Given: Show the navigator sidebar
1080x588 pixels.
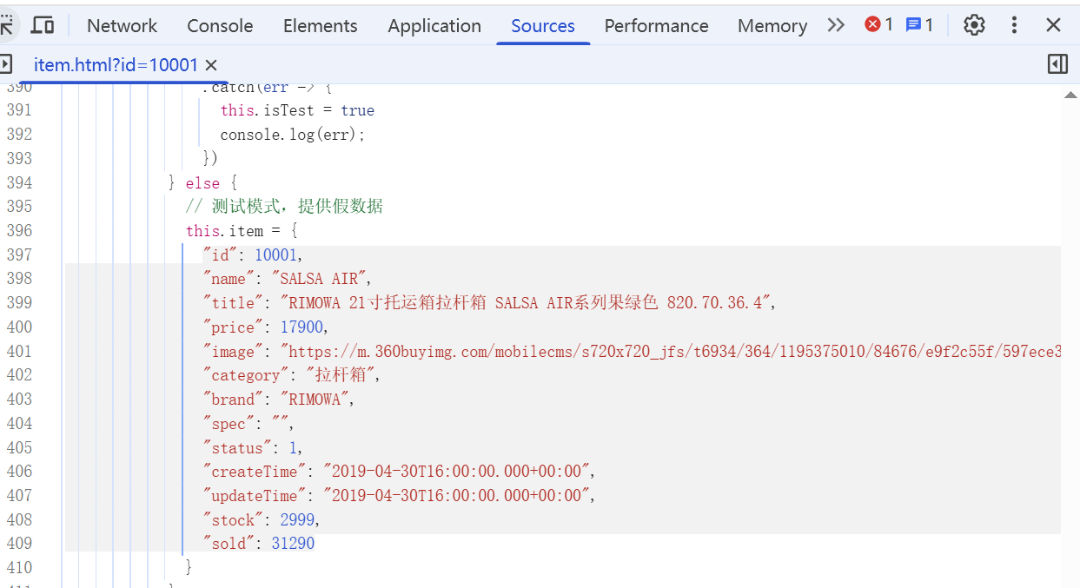Looking at the screenshot, I should pos(6,64).
